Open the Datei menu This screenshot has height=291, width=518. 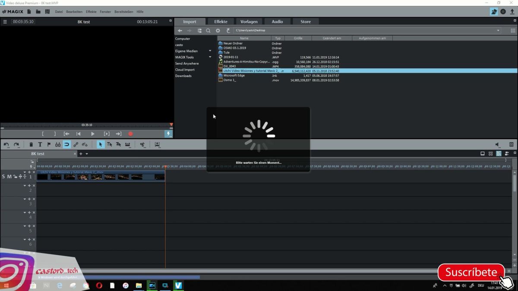tap(59, 12)
